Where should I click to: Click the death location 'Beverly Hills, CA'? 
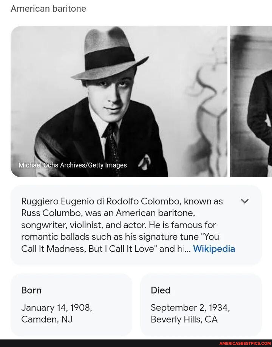tap(184, 319)
